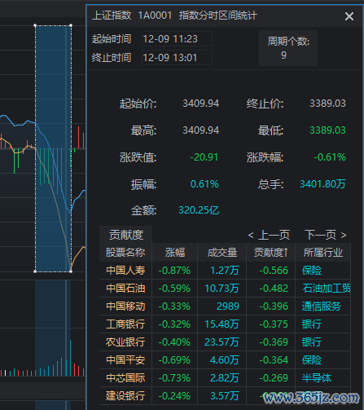This screenshot has width=364, height=410.
Task: Select the 工商银行 stock row
Action: click(225, 324)
